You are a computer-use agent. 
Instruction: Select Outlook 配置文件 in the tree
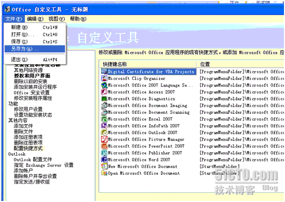click(33, 160)
